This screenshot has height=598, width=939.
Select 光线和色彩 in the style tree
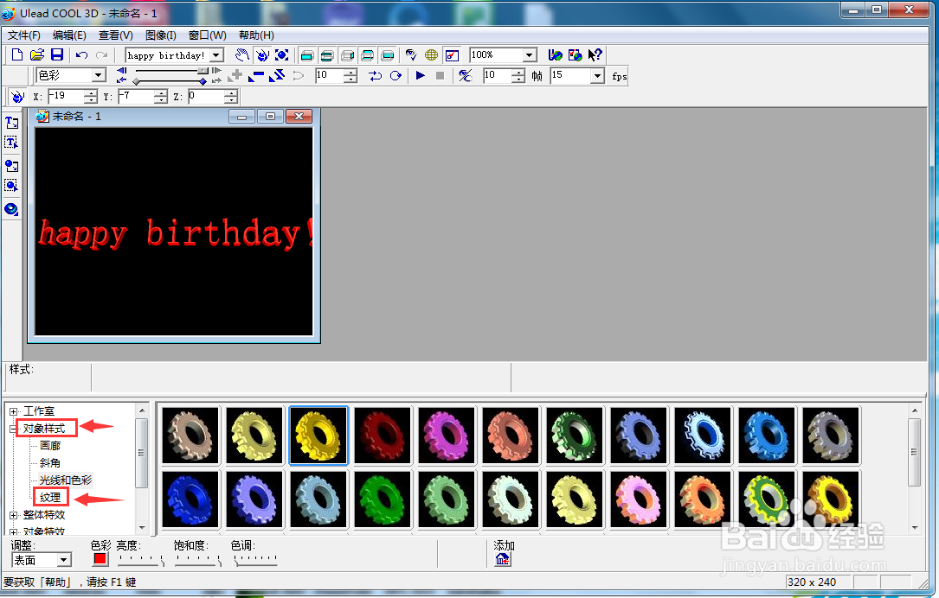(x=65, y=480)
